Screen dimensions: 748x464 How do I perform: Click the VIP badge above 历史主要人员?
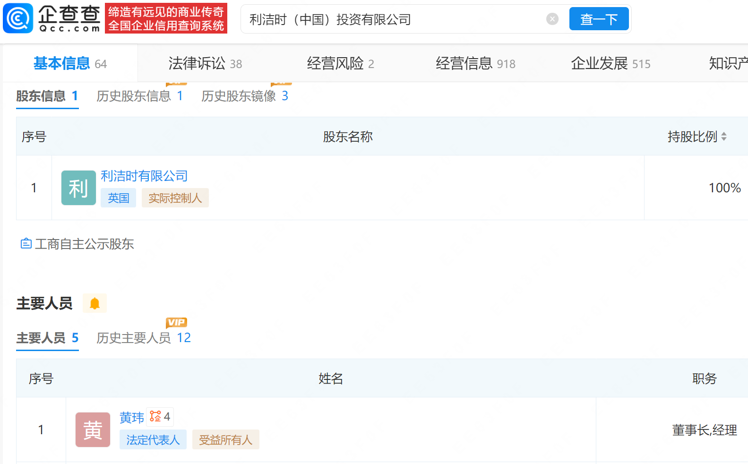(177, 322)
